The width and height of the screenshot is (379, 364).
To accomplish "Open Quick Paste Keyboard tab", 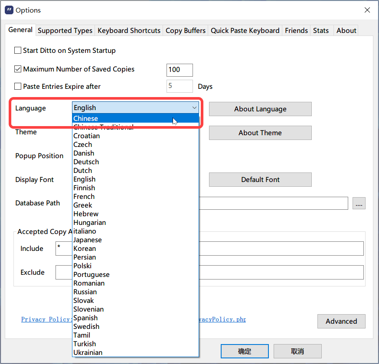I will tap(245, 31).
